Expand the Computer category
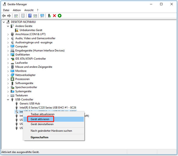This screenshot has width=178, height=156. tap(8, 47)
